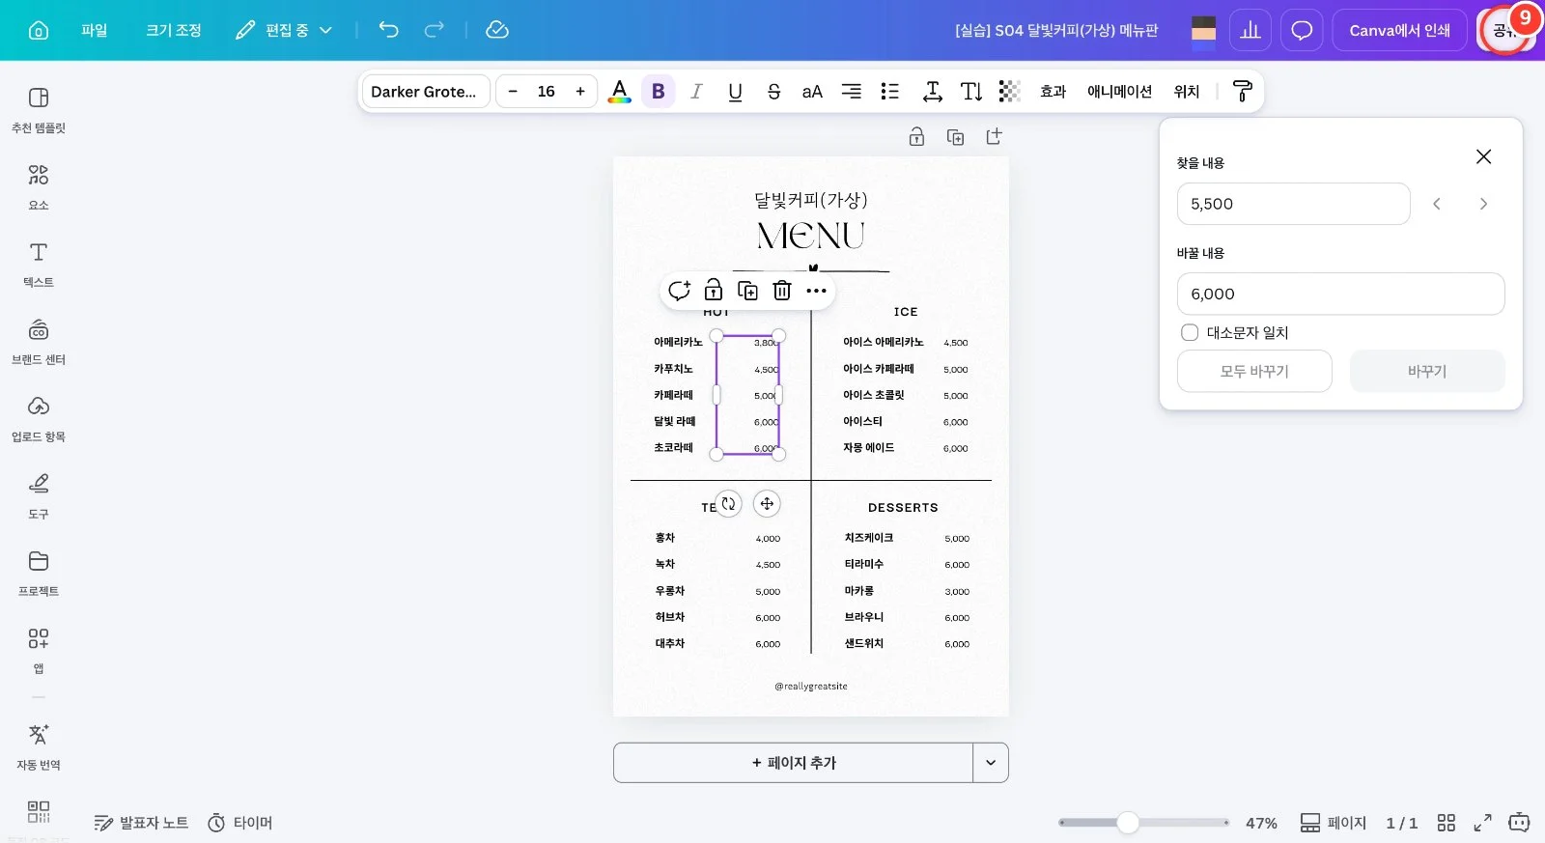Open text color picker
The height and width of the screenshot is (843, 1545).
point(620,92)
